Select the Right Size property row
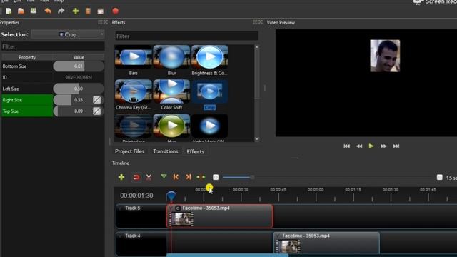The width and height of the screenshot is (457, 257). pos(52,100)
